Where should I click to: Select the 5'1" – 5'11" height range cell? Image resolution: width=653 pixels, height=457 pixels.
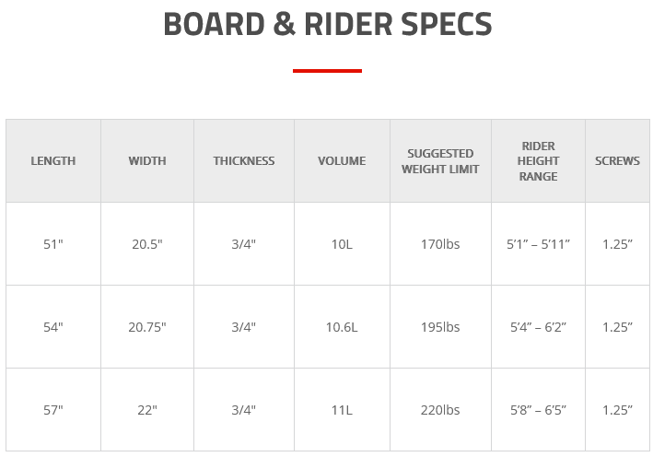pos(538,244)
